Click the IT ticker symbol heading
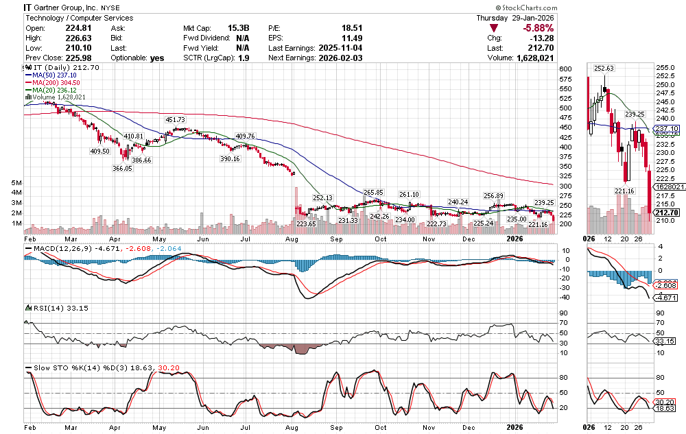Screen dimensions: 686x434 coord(29,8)
